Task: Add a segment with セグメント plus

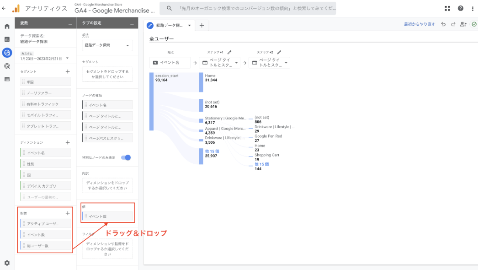Action: [68, 71]
